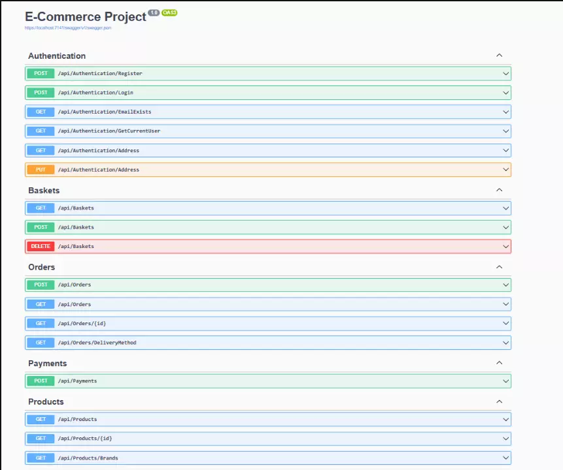The width and height of the screenshot is (563, 470).
Task: Click the GET badge for Orders/DeliveryMethod
Action: [41, 343]
